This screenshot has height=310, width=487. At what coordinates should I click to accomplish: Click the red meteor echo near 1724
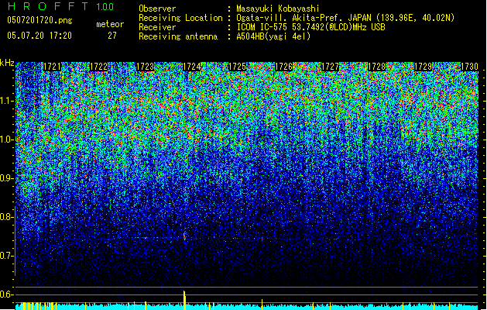point(184,238)
